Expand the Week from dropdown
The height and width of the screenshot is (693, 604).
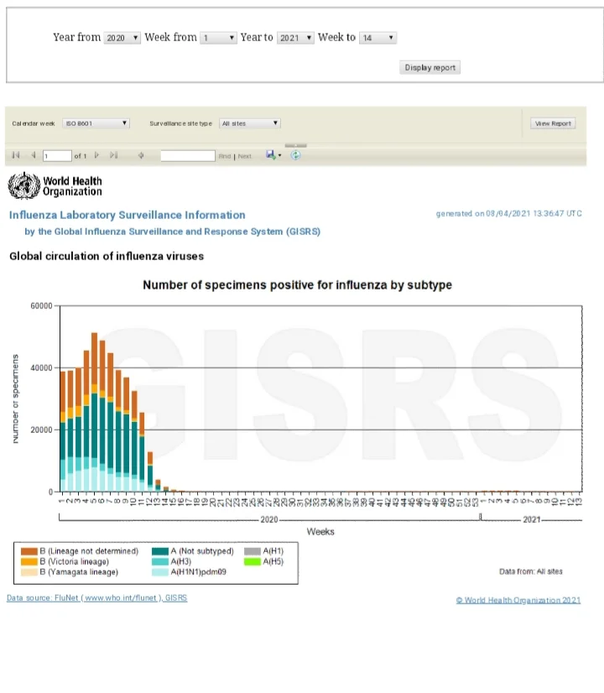219,38
